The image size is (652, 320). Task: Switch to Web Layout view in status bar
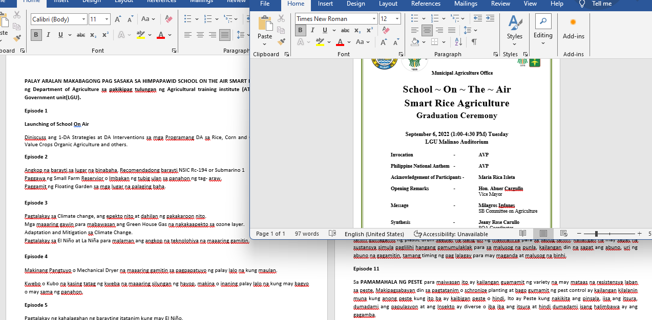563,234
